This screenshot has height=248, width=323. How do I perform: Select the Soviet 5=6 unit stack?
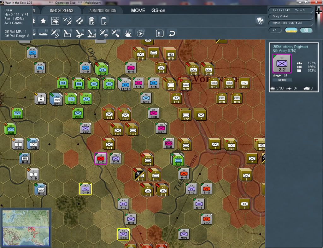[140, 54]
